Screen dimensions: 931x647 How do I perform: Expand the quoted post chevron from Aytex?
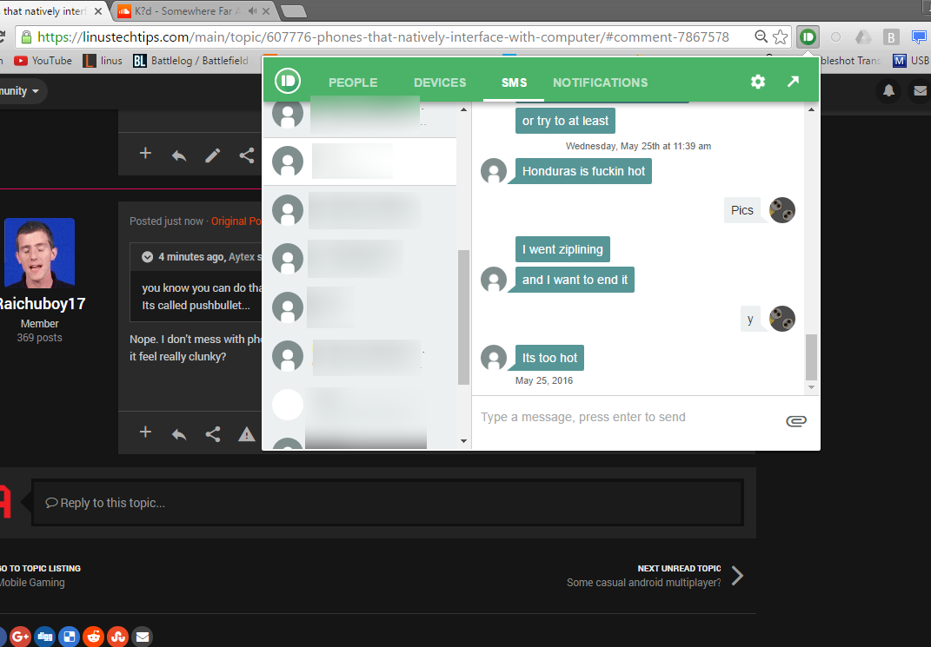(x=147, y=257)
